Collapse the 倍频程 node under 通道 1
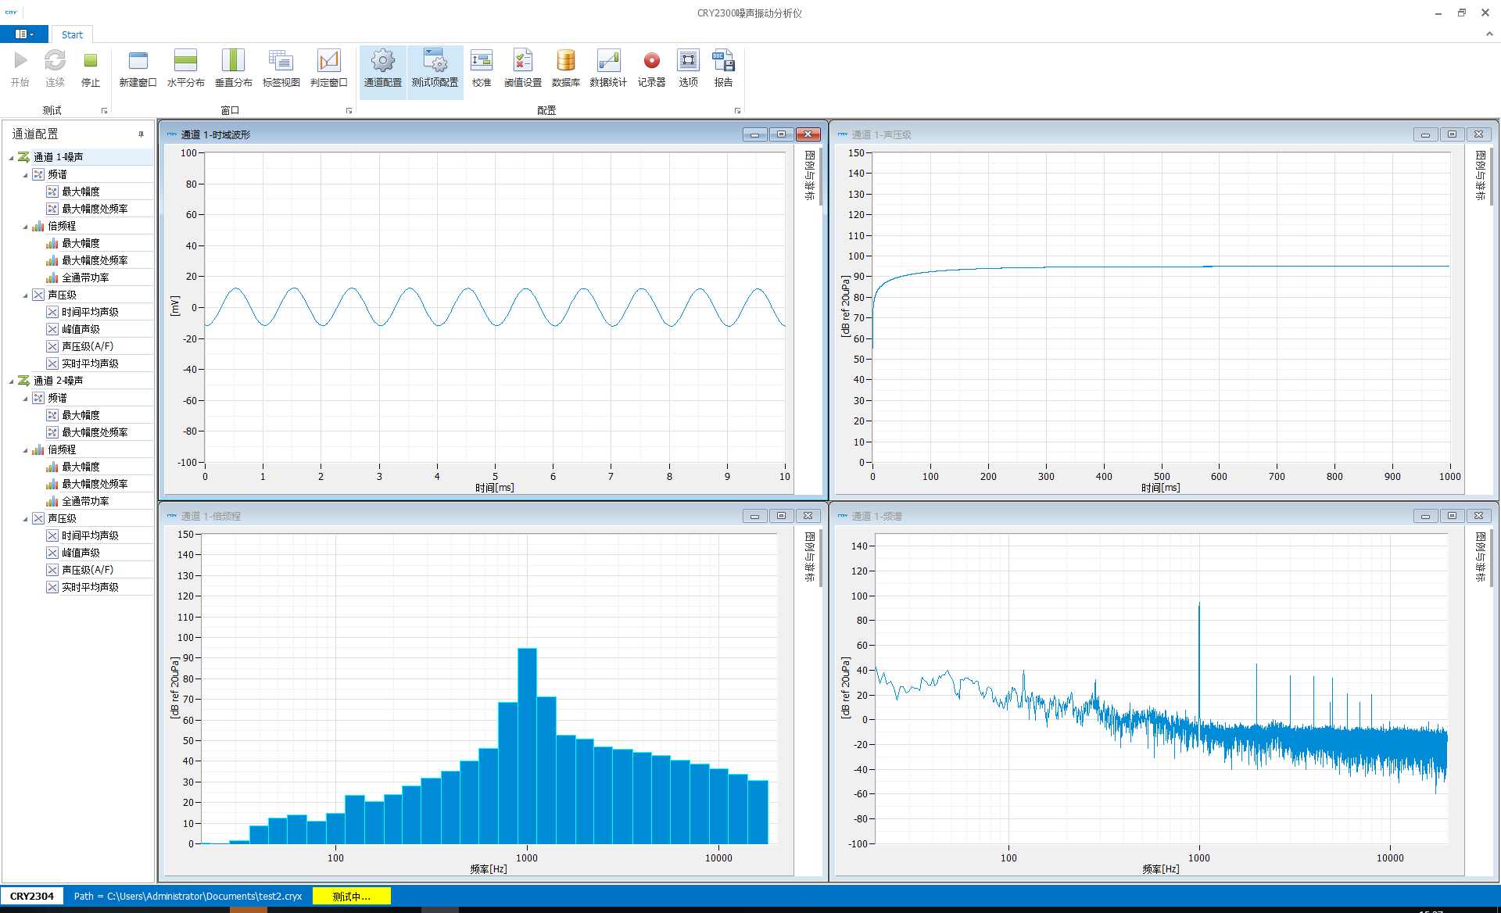This screenshot has width=1501, height=913. 25,226
